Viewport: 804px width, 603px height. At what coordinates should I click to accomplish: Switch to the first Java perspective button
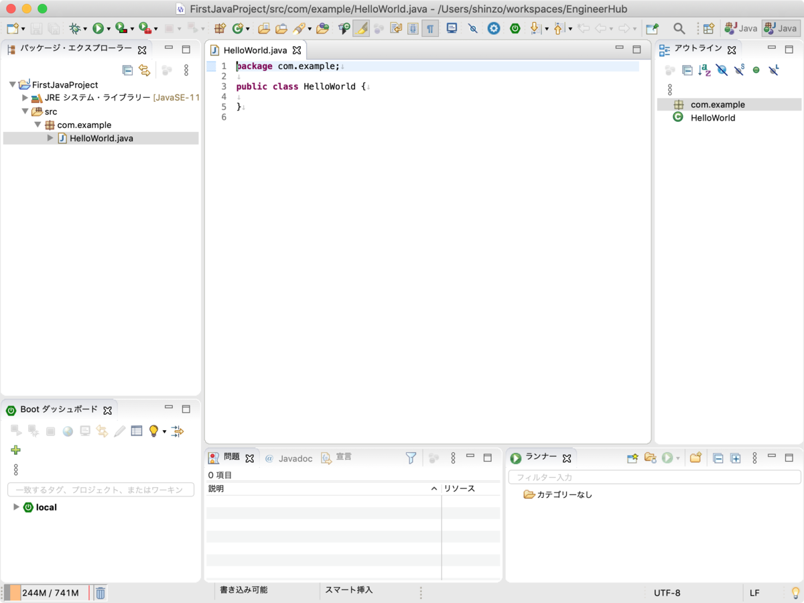click(x=740, y=28)
